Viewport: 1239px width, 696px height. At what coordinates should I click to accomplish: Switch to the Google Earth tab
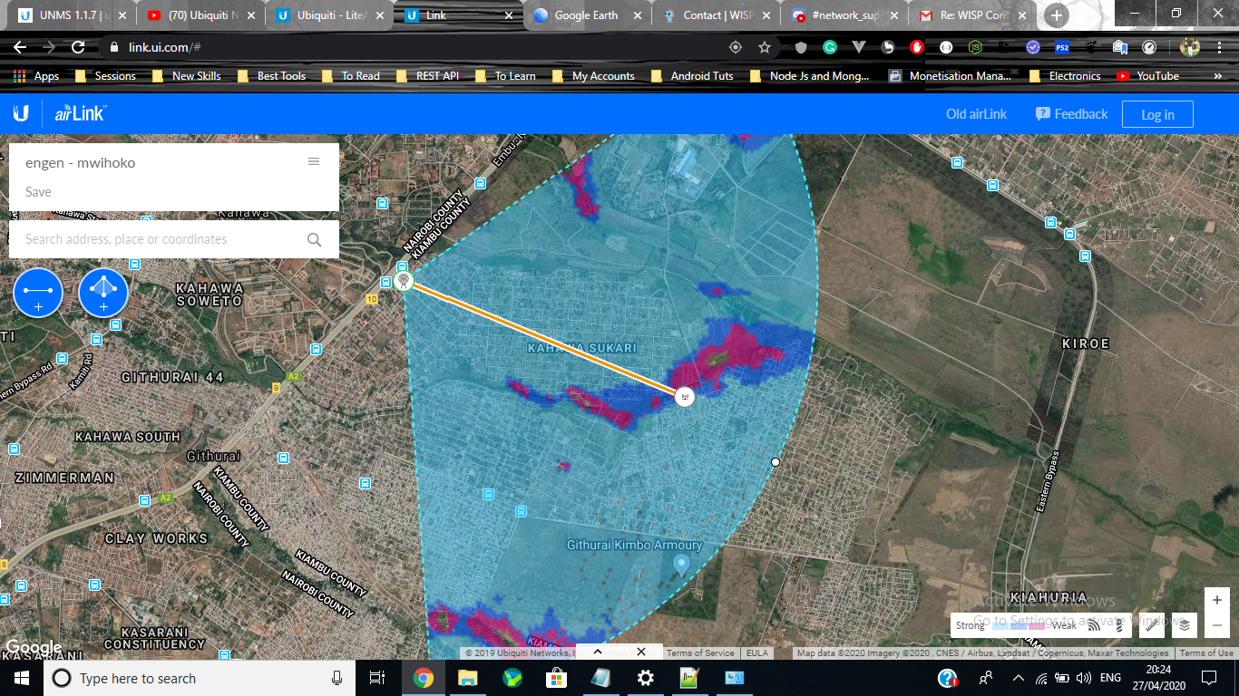tap(588, 14)
